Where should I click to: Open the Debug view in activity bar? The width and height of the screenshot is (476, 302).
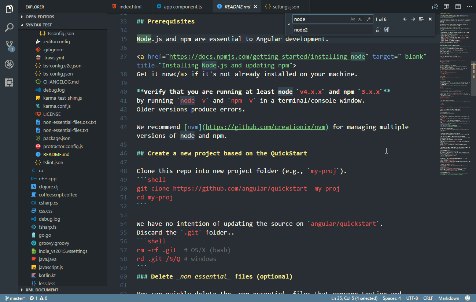pyautogui.click(x=9, y=64)
